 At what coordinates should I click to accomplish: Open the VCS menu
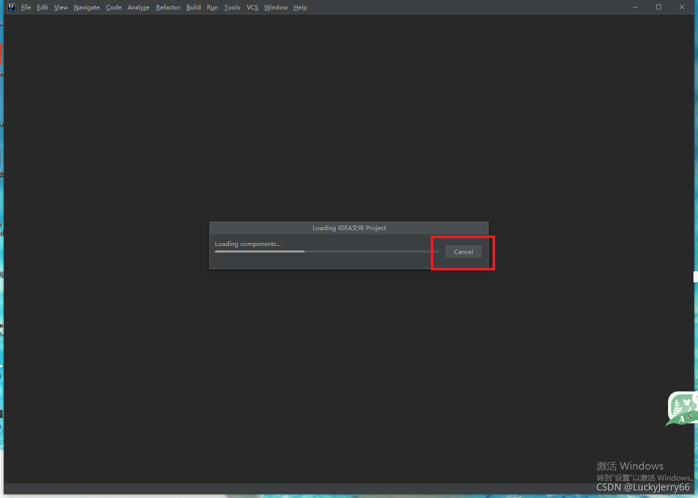pos(252,7)
